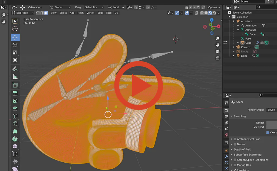
Task: Open the Edit Mode dropdown
Action: coord(23,13)
